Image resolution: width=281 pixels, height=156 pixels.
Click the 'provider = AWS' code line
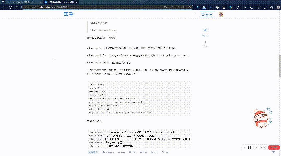[97, 92]
